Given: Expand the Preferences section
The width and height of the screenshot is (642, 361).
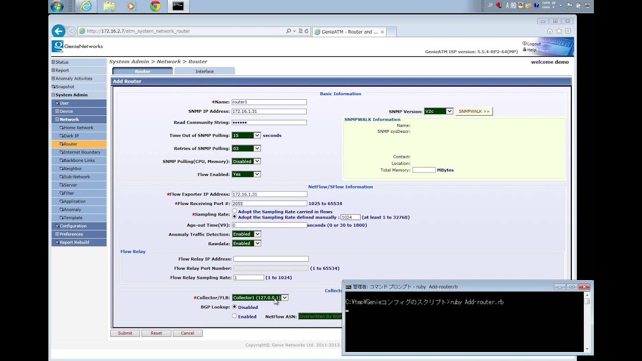Looking at the screenshot, I should click(x=79, y=234).
